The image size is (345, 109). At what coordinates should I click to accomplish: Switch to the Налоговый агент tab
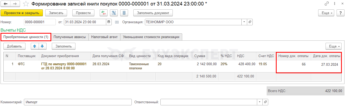click(x=104, y=37)
